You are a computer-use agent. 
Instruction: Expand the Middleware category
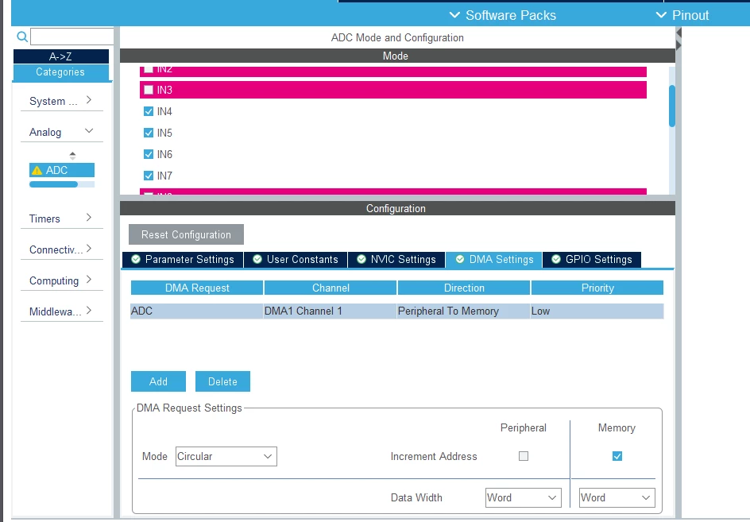(62, 311)
